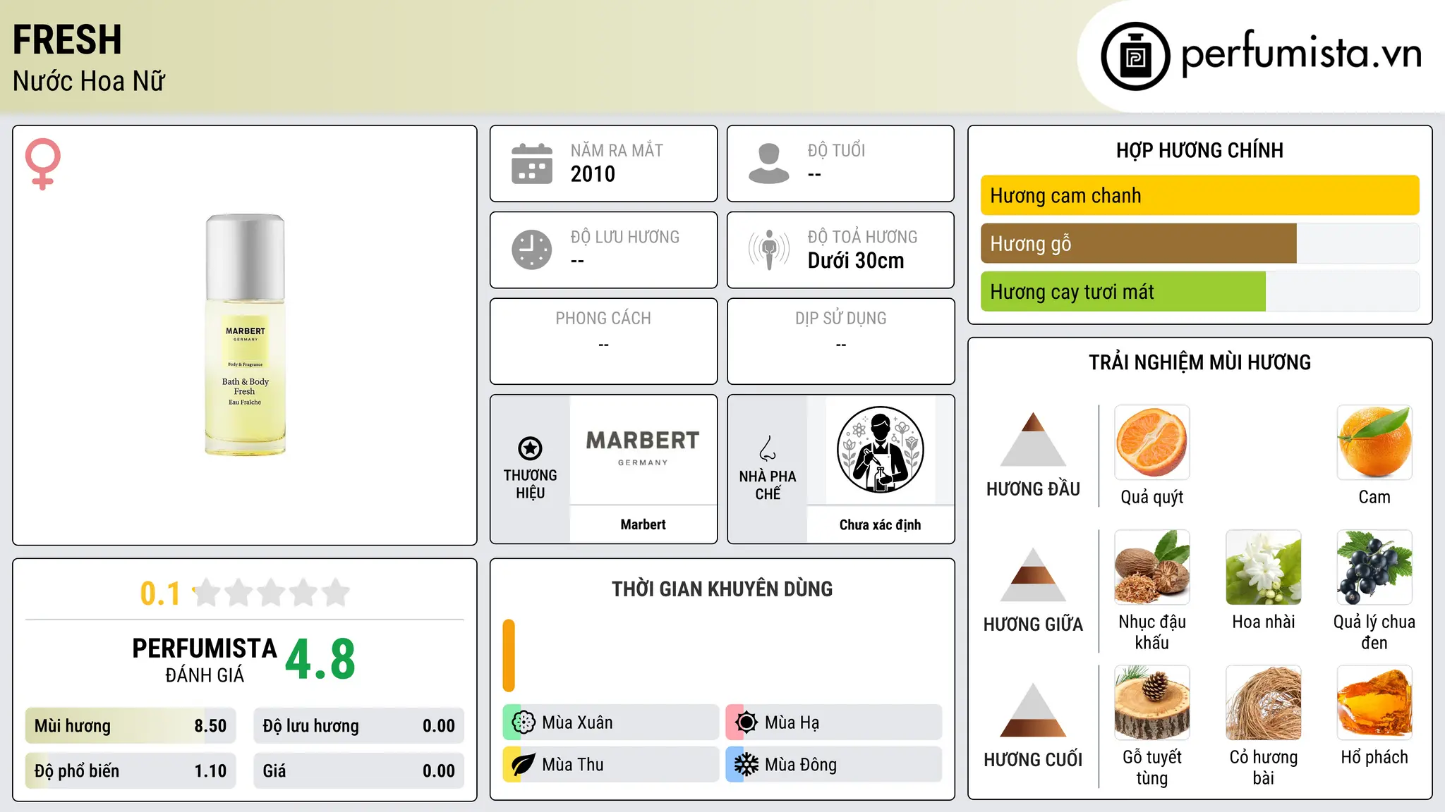Click the snowflake icon for Mùa Đông
The image size is (1445, 812).
746,765
